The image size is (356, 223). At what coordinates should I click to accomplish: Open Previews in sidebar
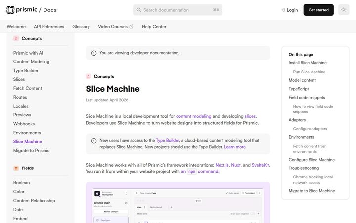[x=22, y=115]
